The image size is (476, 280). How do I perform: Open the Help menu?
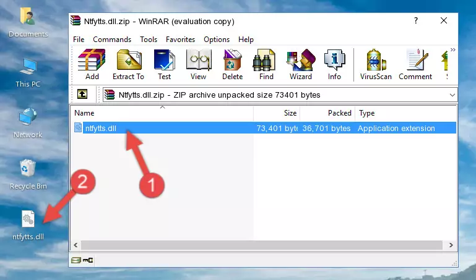(246, 40)
